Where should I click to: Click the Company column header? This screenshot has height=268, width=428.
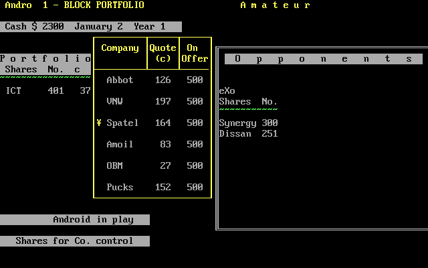point(120,48)
